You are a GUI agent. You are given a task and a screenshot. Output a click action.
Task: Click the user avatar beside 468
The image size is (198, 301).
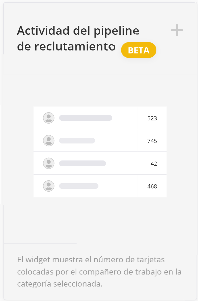coord(49,186)
